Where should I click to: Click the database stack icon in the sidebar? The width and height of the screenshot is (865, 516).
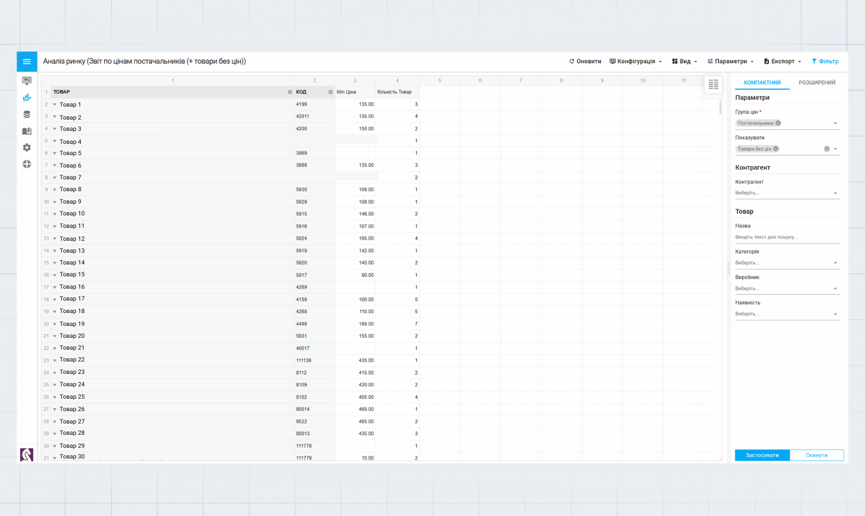pyautogui.click(x=27, y=114)
